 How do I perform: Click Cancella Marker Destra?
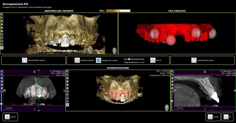coord(194,60)
